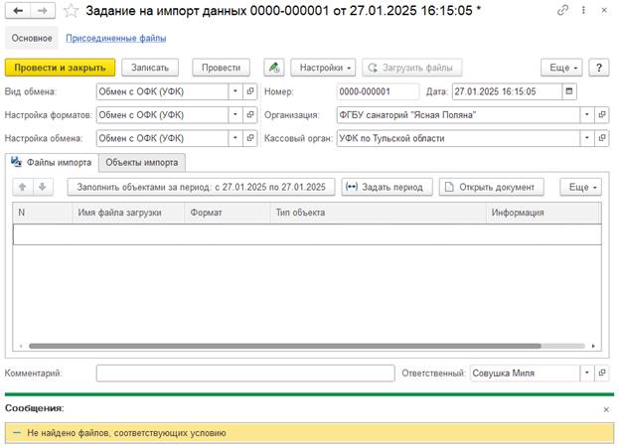Click the right arrow of the horizontal scrollbar

click(593, 346)
